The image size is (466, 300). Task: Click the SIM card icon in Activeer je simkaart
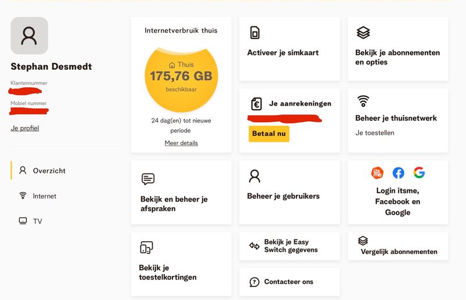255,33
